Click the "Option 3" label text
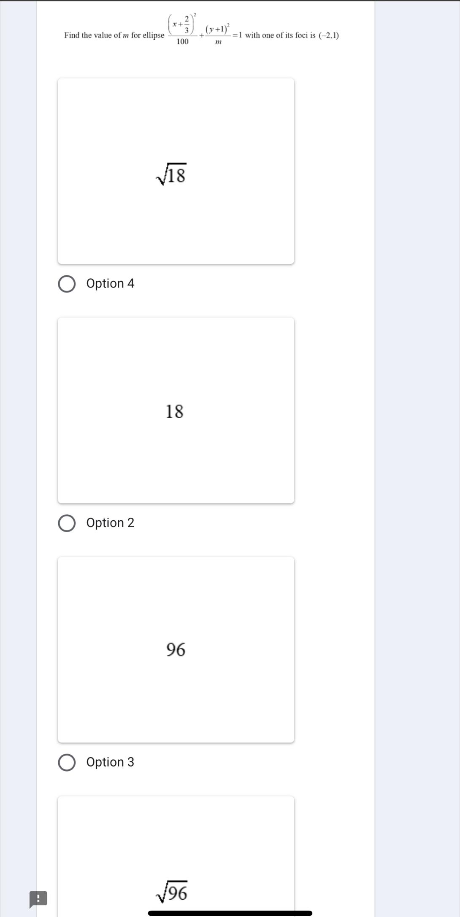 click(110, 762)
